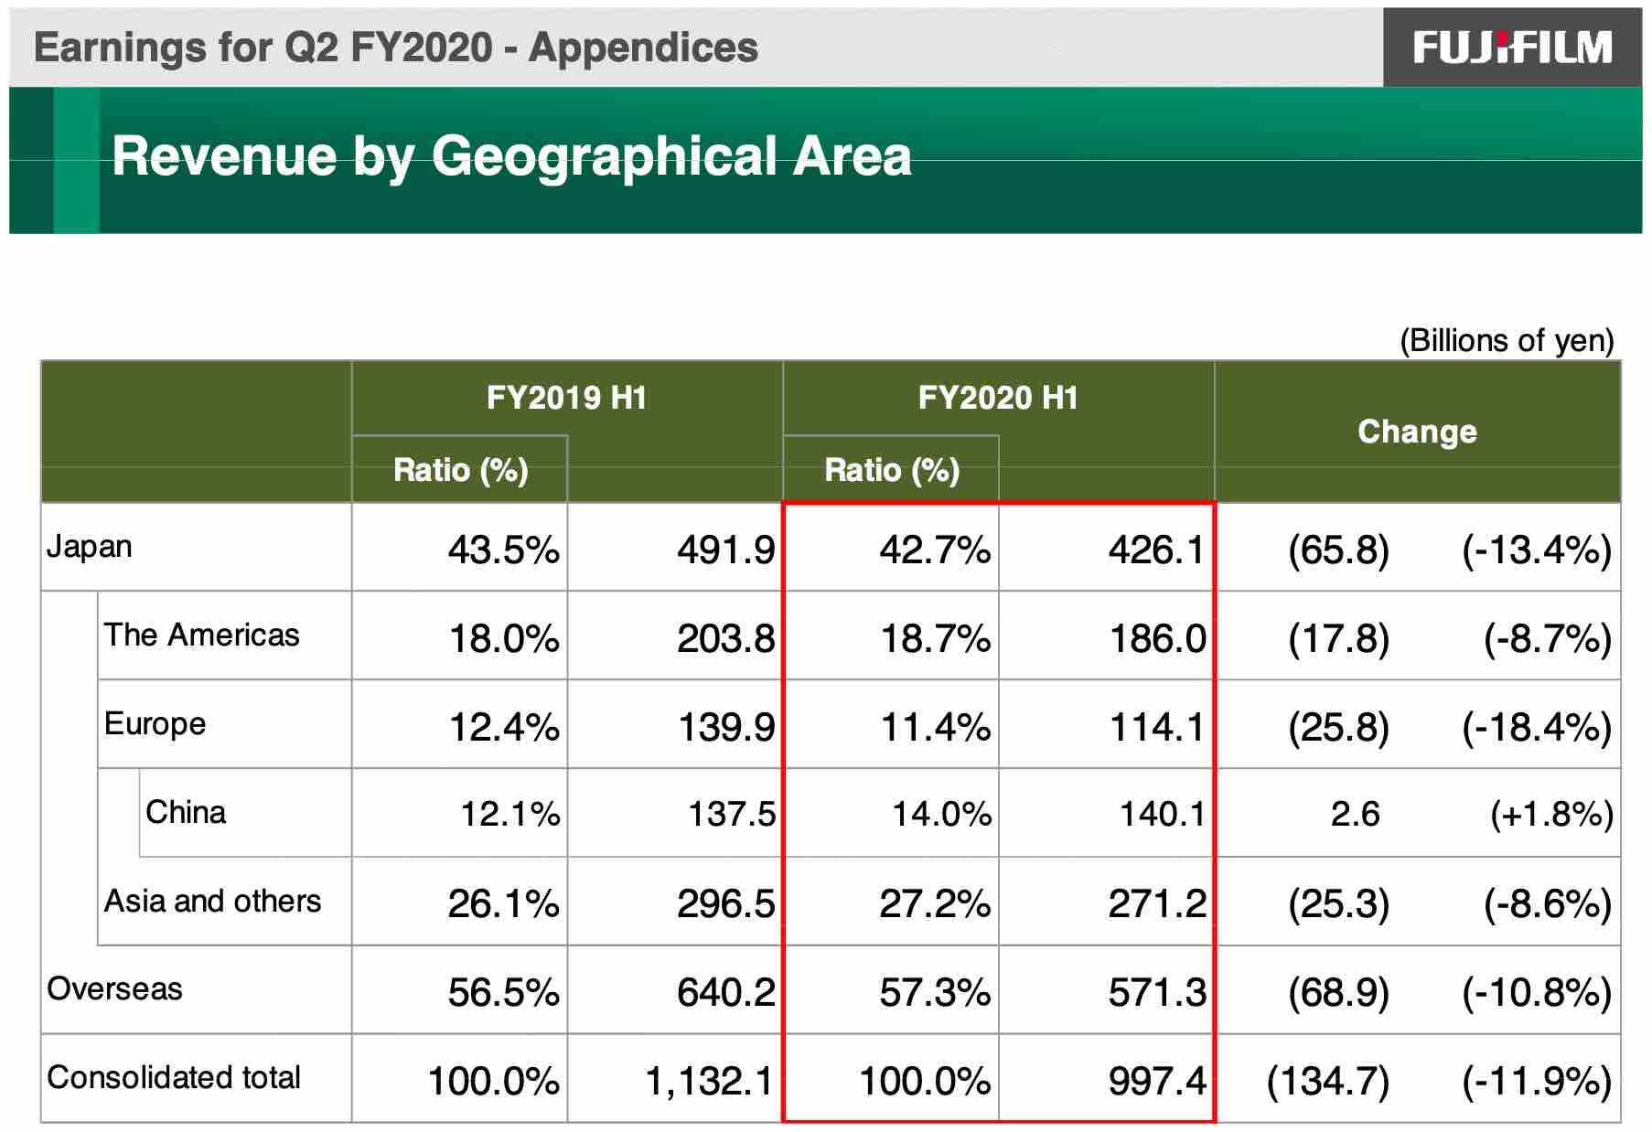The width and height of the screenshot is (1652, 1132).
Task: Select Japan FY2019 ratio '43.5%'
Action: 503,550
